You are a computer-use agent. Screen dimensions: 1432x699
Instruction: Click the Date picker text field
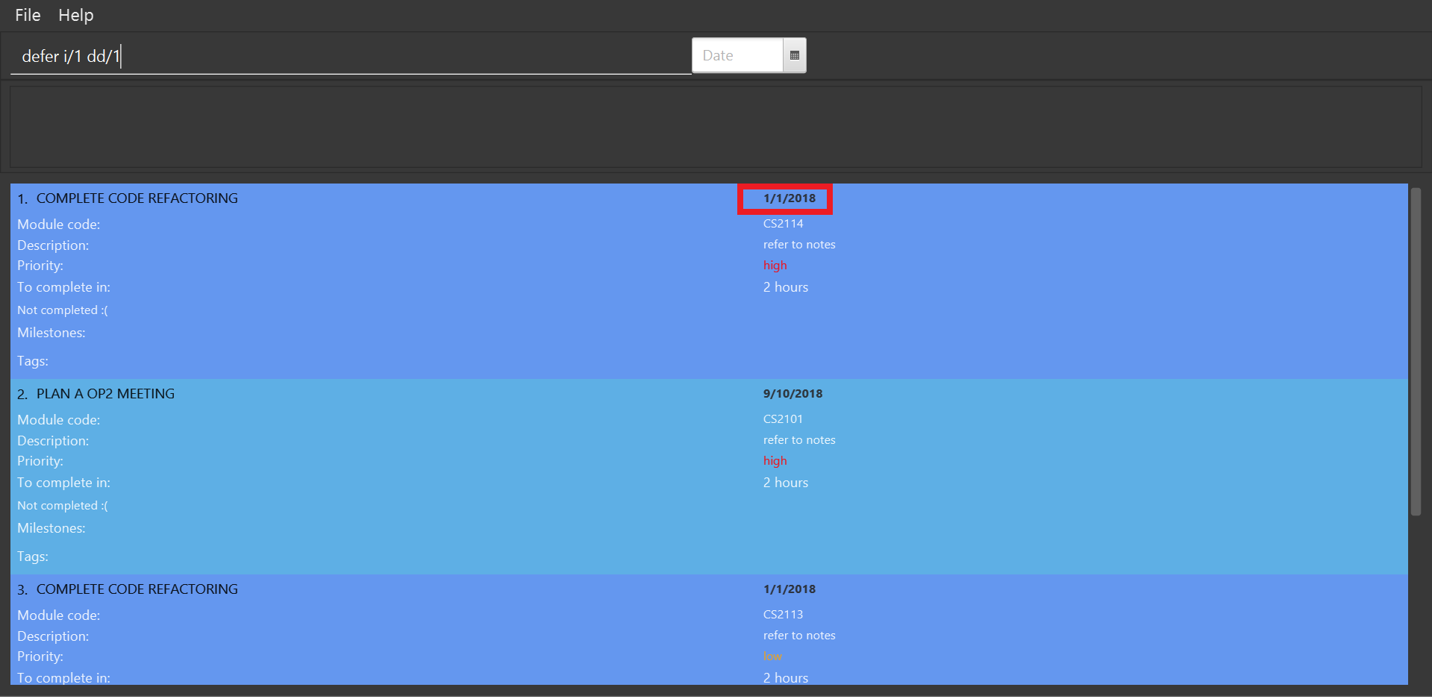tap(737, 55)
